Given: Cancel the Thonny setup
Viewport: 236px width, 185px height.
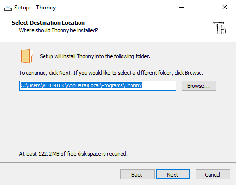Looking at the screenshot, I should point(213,175).
